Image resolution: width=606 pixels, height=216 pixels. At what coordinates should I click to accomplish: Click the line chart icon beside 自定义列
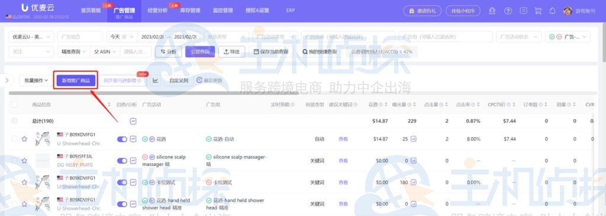click(156, 80)
